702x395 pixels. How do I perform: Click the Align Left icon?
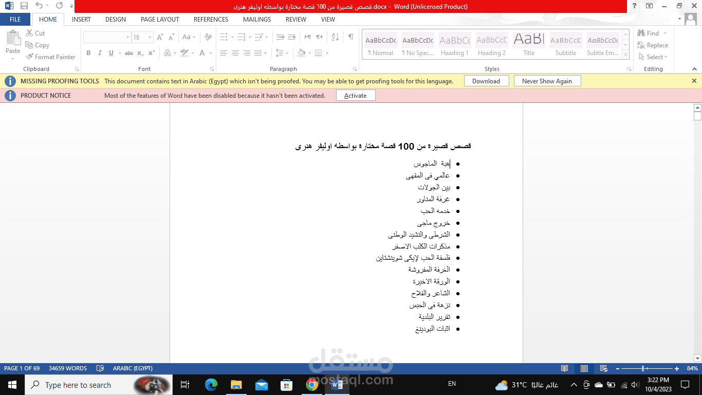pyautogui.click(x=224, y=53)
